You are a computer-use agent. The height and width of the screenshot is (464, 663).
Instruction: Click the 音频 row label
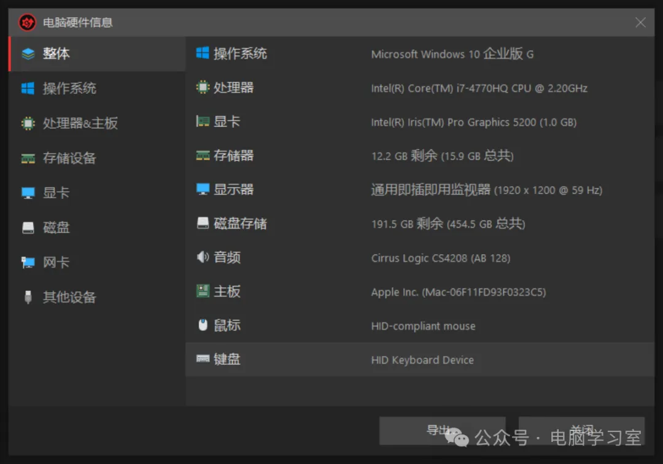(x=227, y=257)
